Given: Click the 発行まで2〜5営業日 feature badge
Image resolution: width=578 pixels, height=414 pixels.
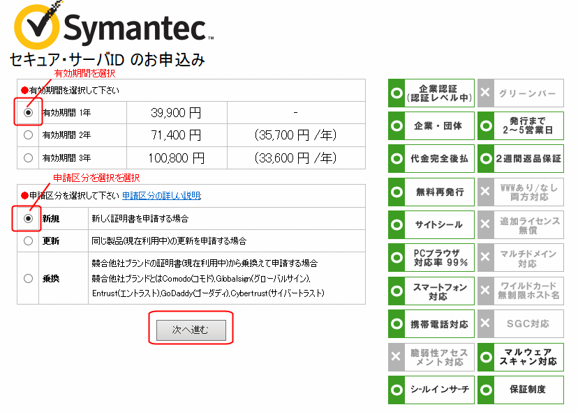Looking at the screenshot, I should 521,126.
